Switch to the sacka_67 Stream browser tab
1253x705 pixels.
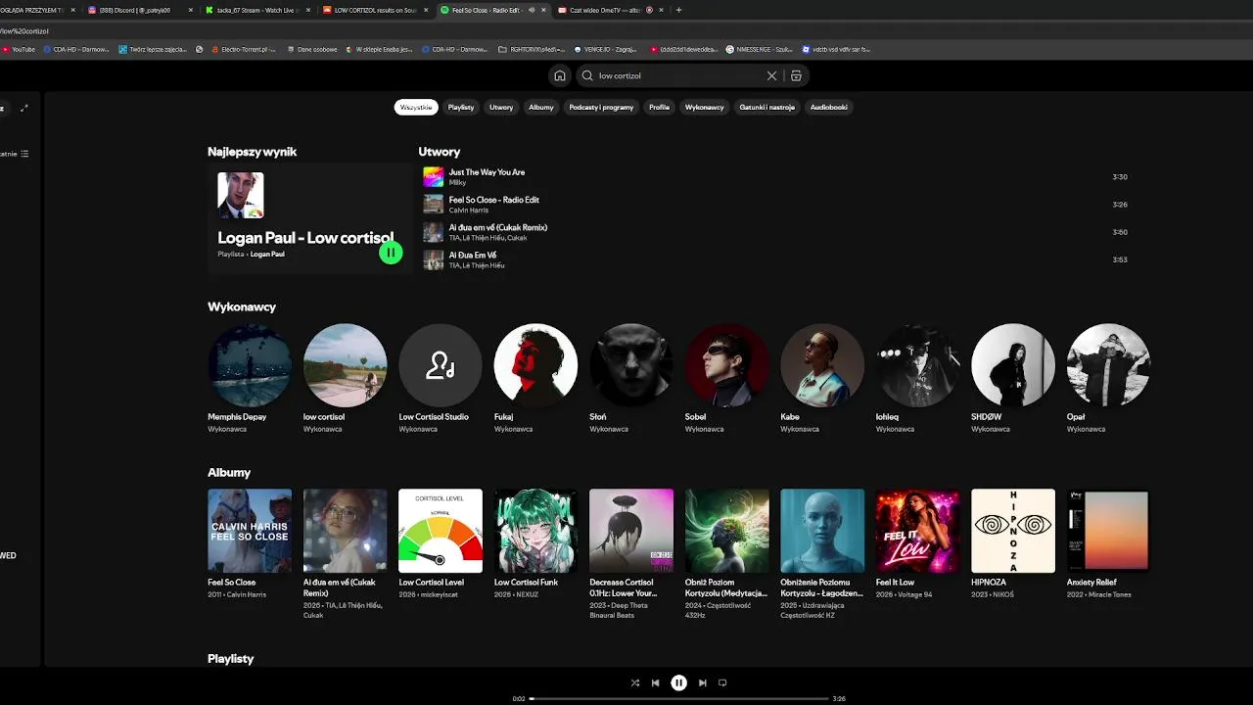tap(256, 10)
